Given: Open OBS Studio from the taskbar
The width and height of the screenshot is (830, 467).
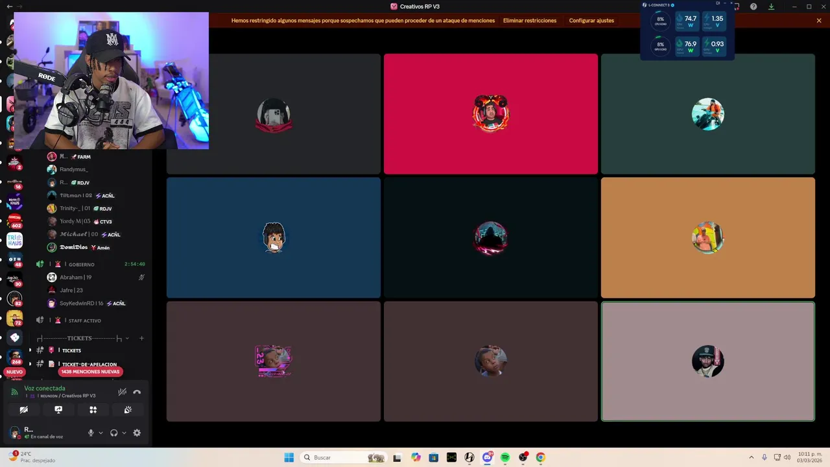Looking at the screenshot, I should (x=523, y=457).
